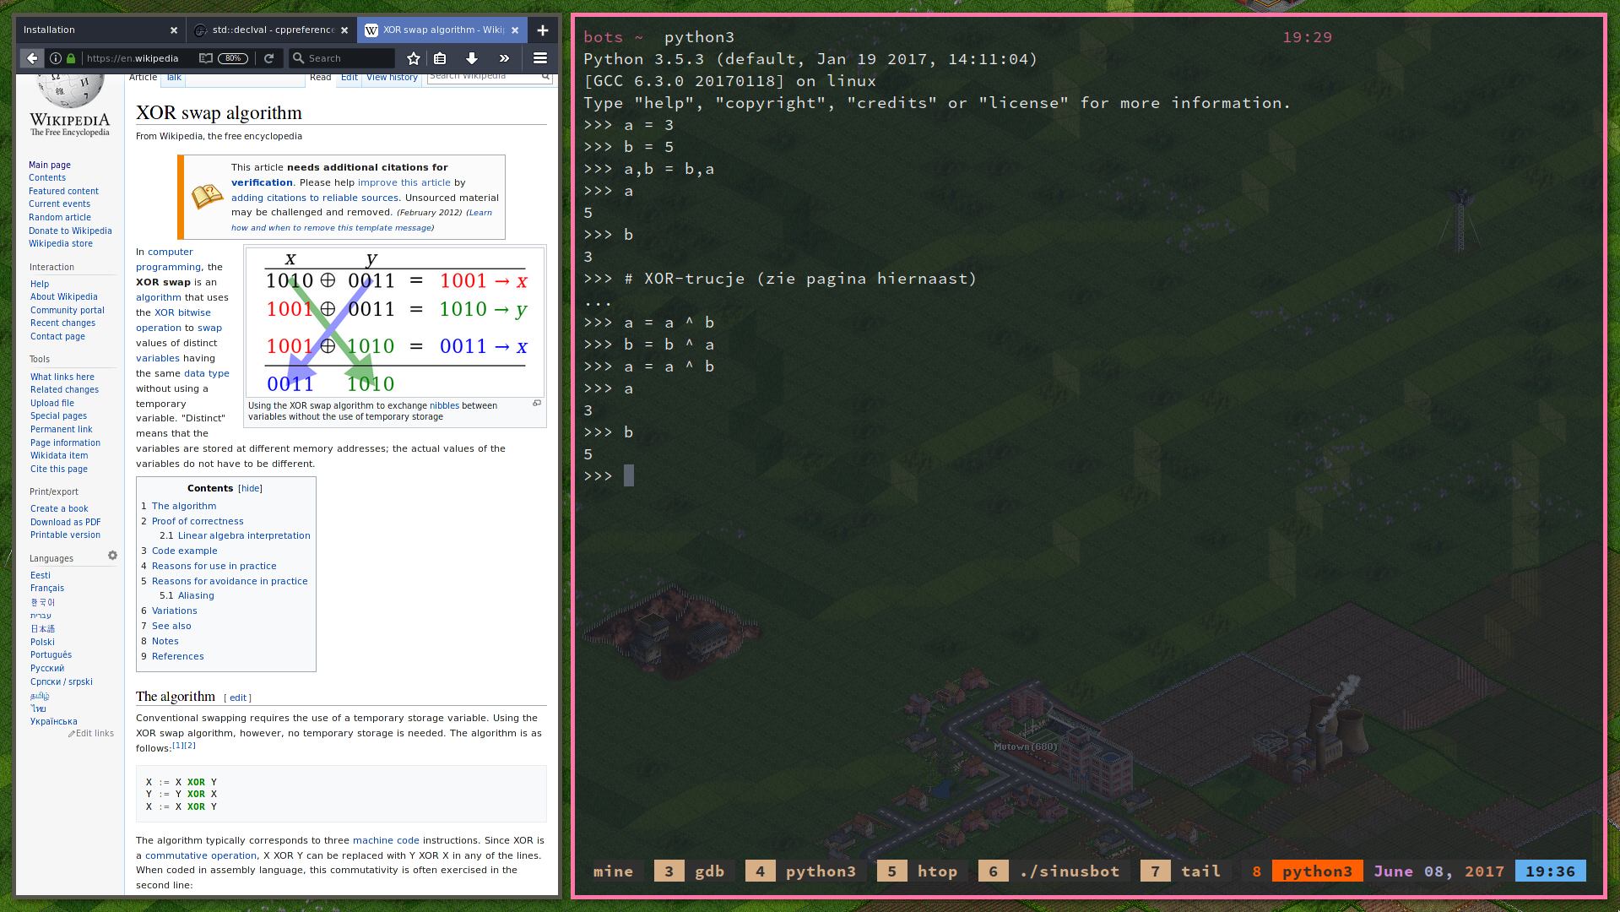Screen dimensions: 1620x912
Task: Click the green padlock security icon
Action: pos(71,58)
